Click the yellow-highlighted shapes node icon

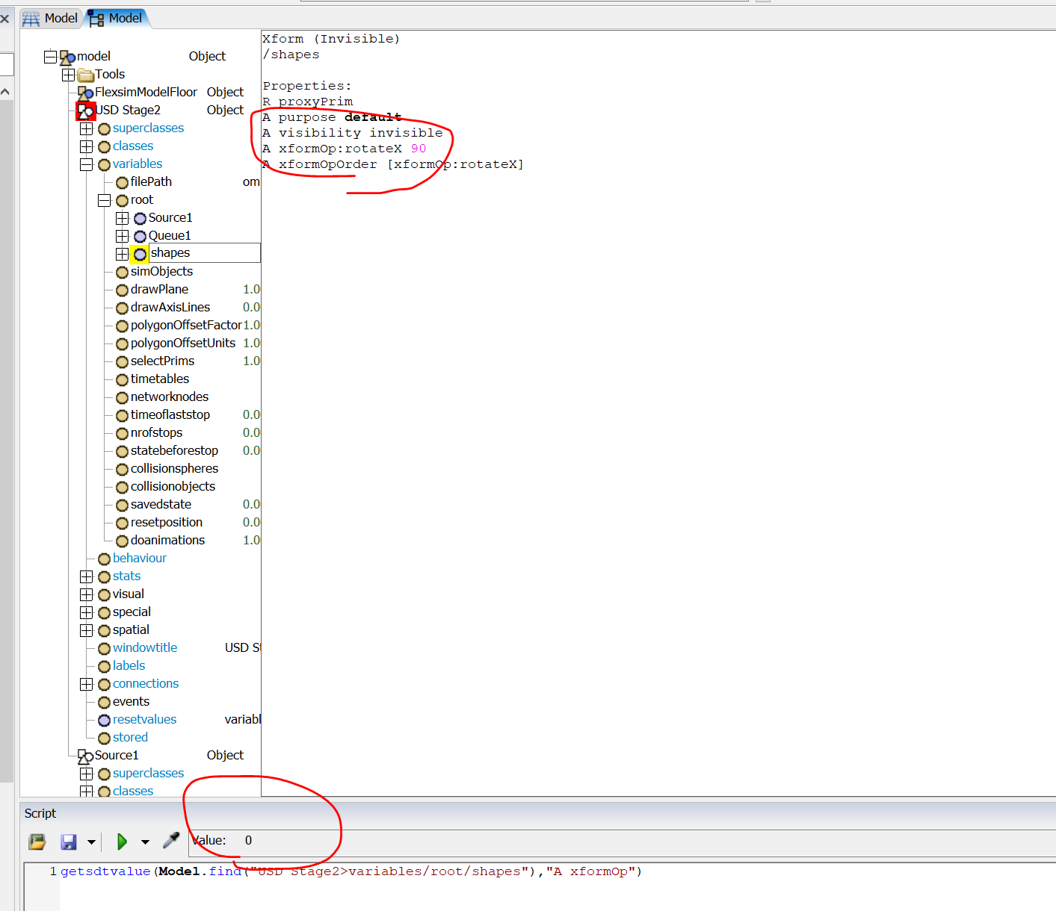click(x=140, y=254)
